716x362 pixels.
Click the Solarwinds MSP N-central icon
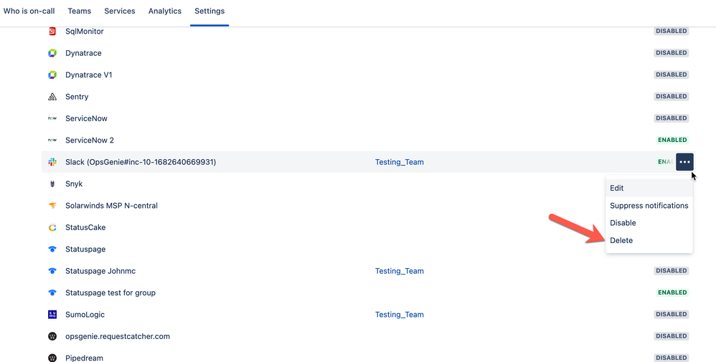pyautogui.click(x=52, y=206)
